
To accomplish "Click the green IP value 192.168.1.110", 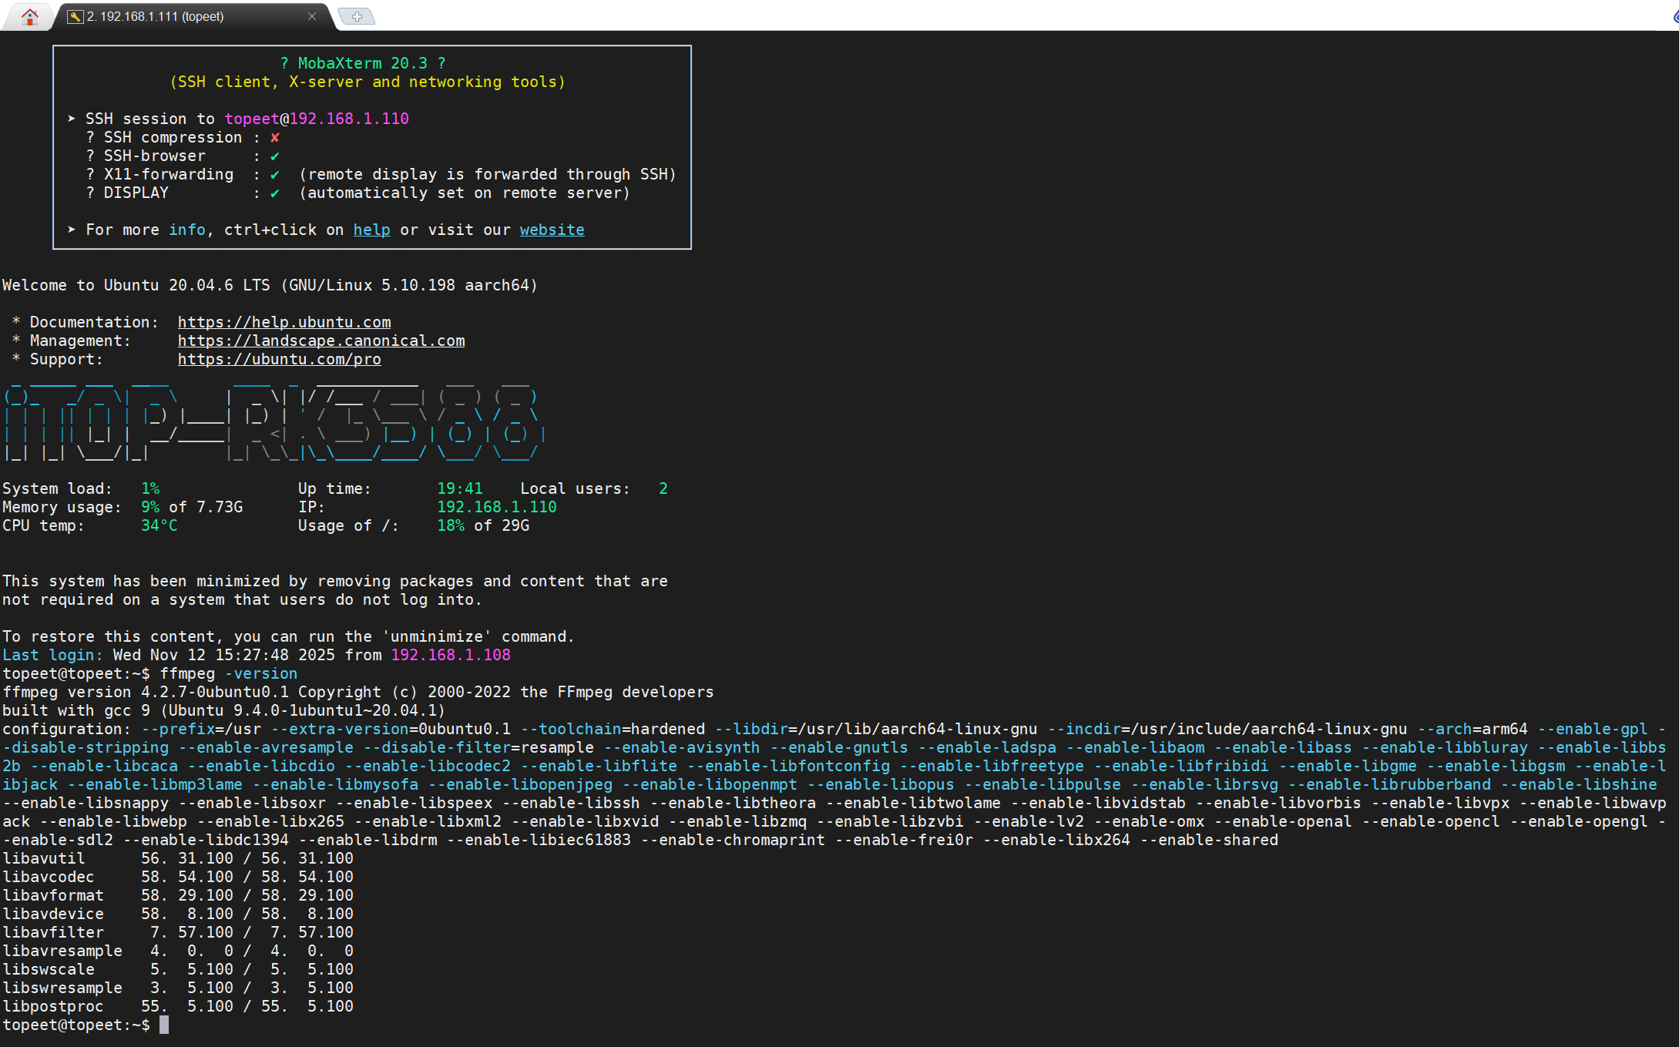I will click(496, 507).
